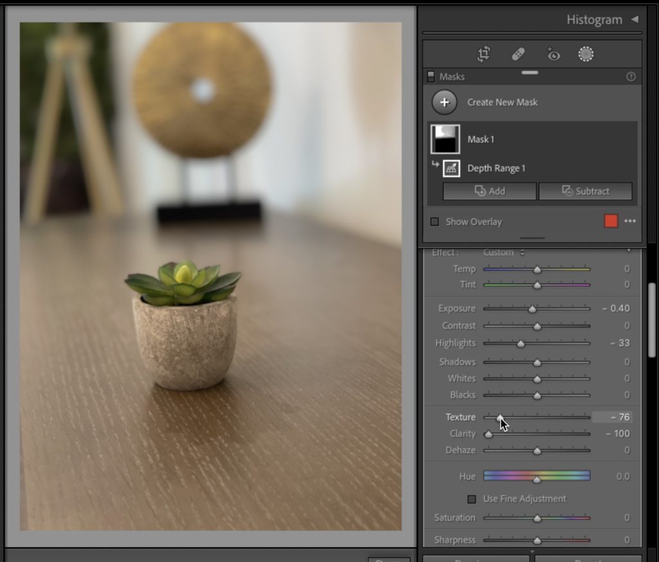Click the Add button

489,191
